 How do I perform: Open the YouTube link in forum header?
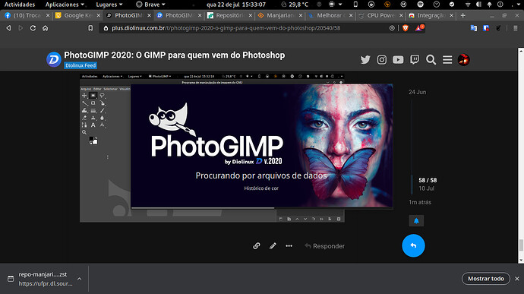pyautogui.click(x=398, y=59)
